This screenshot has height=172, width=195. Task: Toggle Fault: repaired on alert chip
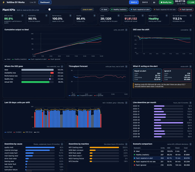click(x=140, y=10)
